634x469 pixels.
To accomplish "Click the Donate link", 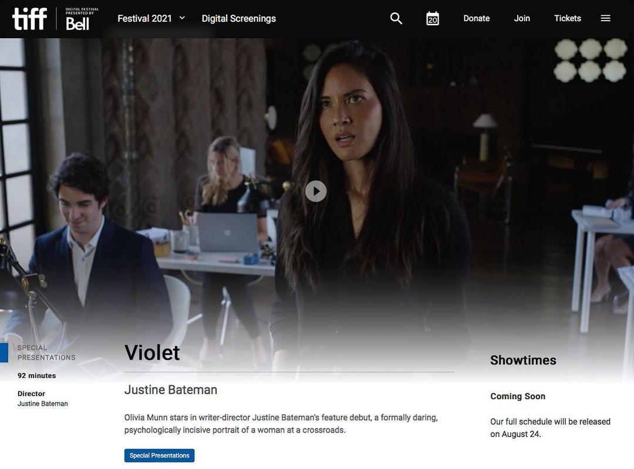I will [x=476, y=19].
